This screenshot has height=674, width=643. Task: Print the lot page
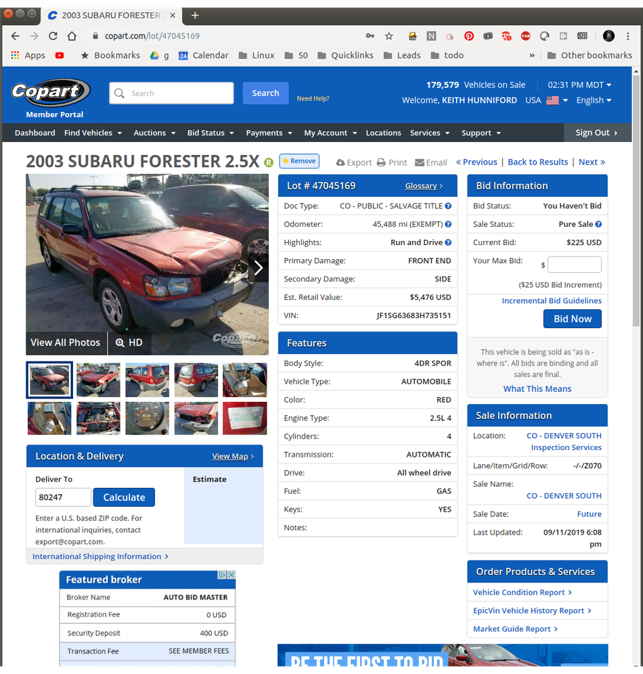(x=392, y=162)
